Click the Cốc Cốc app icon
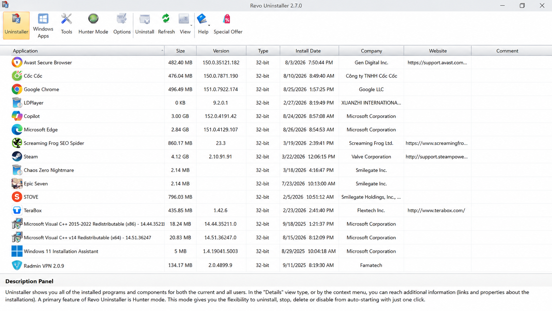Viewport: 552px width, 311px height. pyautogui.click(x=17, y=76)
